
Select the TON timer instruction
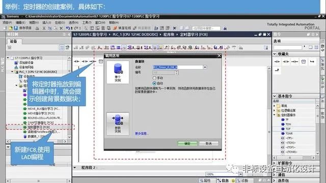pyautogui.click(x=286, y=124)
